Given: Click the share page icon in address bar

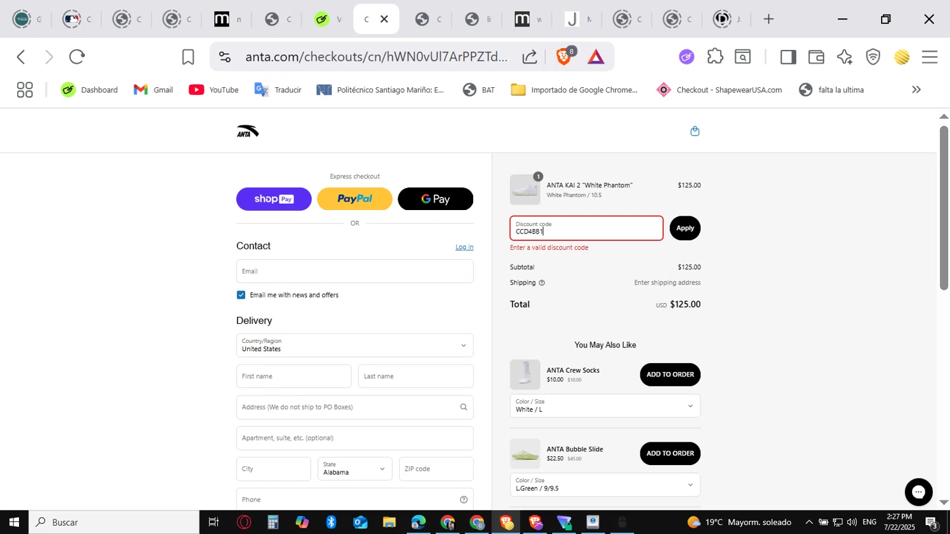Looking at the screenshot, I should 529,57.
